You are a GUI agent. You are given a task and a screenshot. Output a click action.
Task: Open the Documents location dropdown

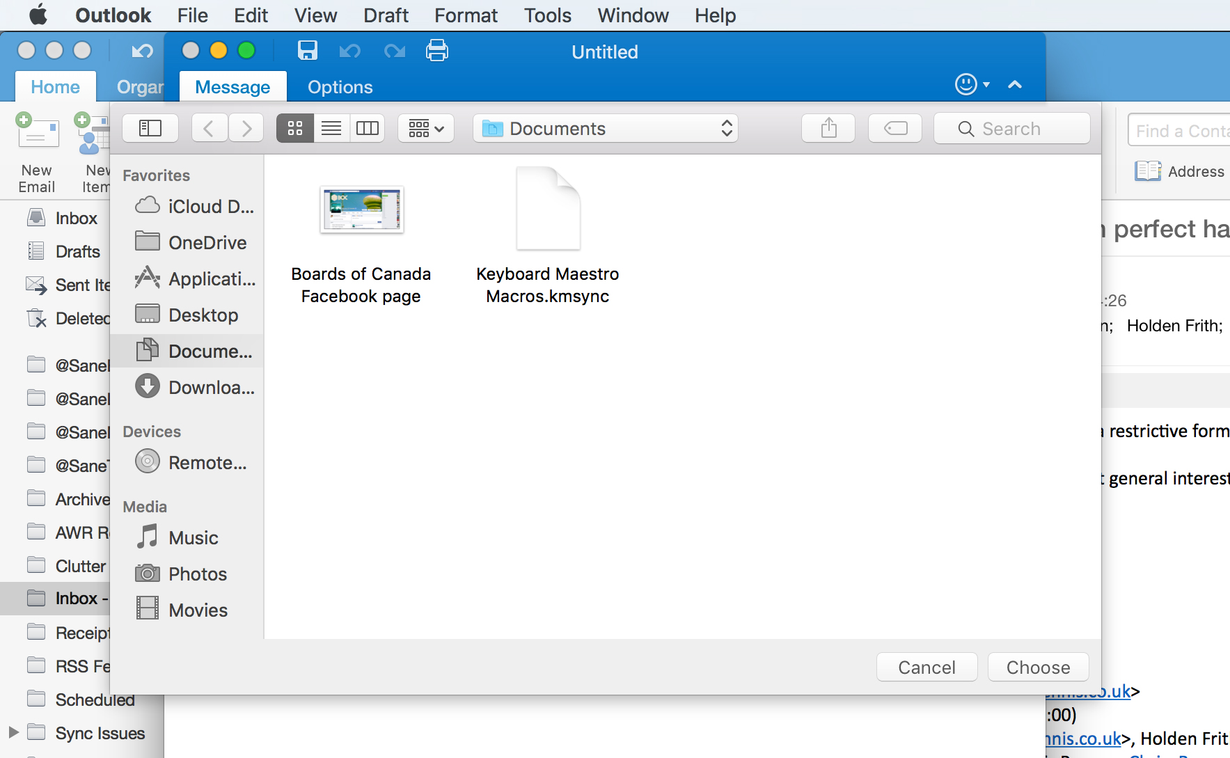[x=605, y=128]
